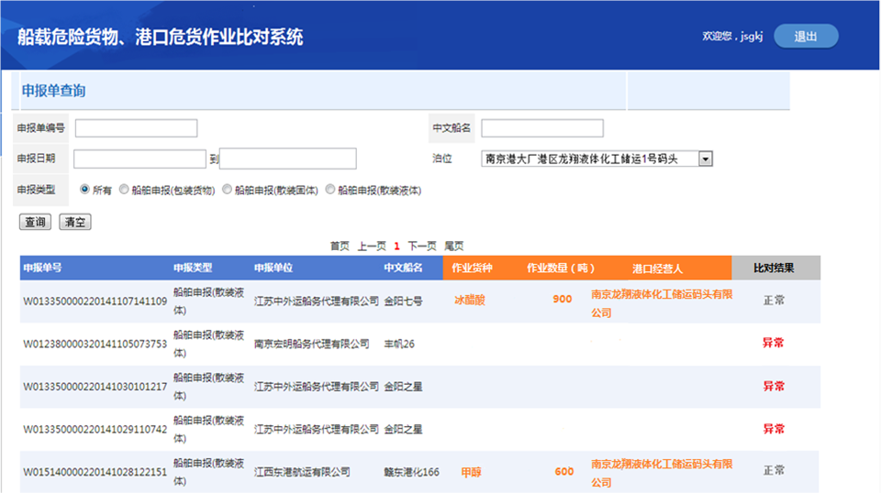Click the 中文船名 input field
Screen dimensions: 881x493
541,128
